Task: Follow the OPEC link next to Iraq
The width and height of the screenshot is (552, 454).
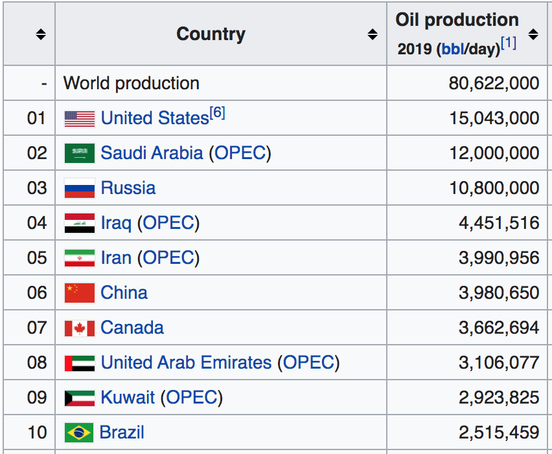Action: 168,222
